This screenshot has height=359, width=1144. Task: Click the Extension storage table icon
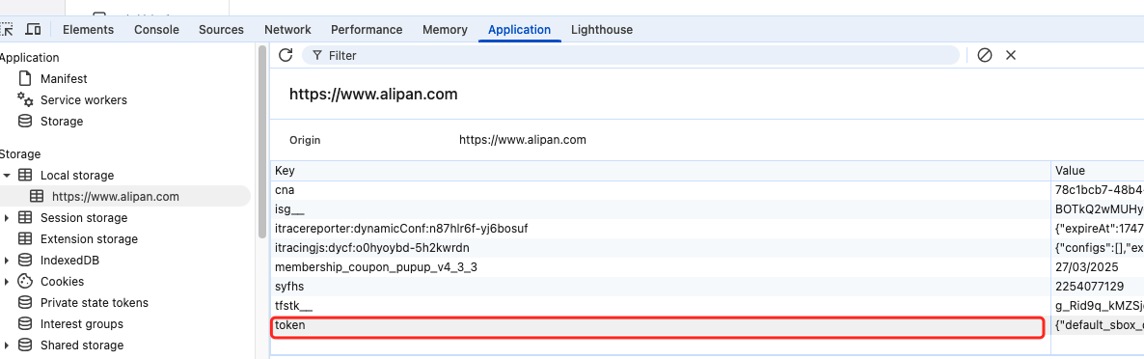25,238
